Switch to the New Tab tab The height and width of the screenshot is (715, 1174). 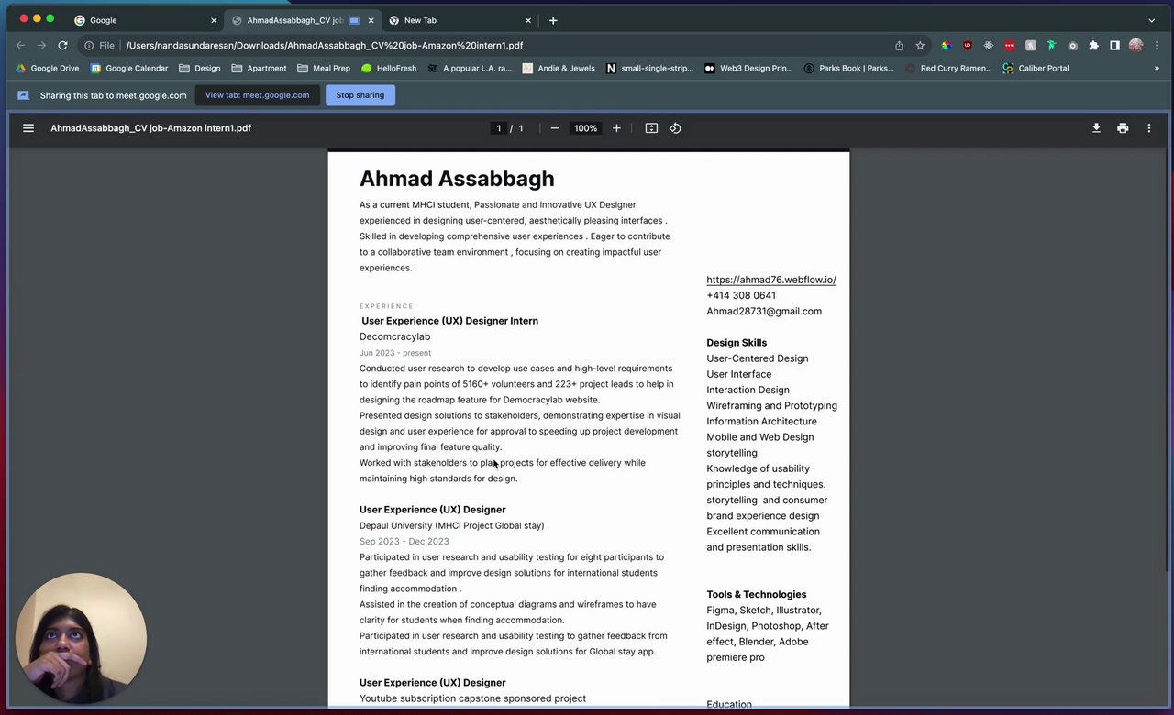pos(460,20)
